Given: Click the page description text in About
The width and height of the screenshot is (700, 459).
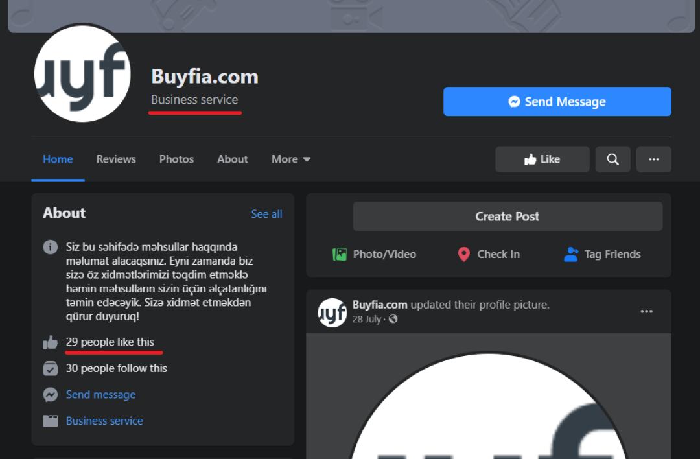Looking at the screenshot, I should coord(167,282).
